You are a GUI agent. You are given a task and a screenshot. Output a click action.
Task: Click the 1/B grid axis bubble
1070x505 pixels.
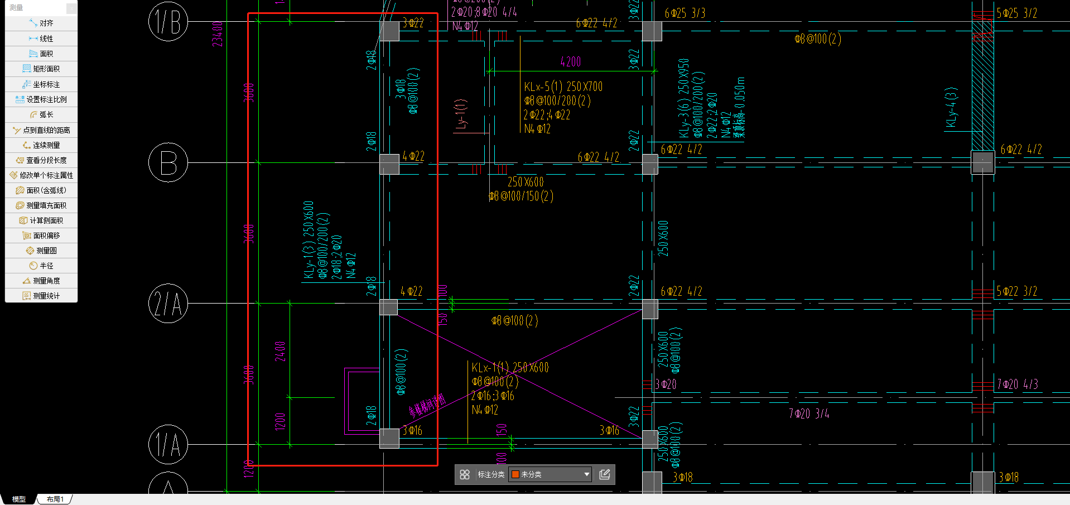click(x=168, y=22)
